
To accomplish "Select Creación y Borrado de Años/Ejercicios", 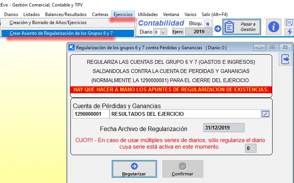I will point(48,23).
